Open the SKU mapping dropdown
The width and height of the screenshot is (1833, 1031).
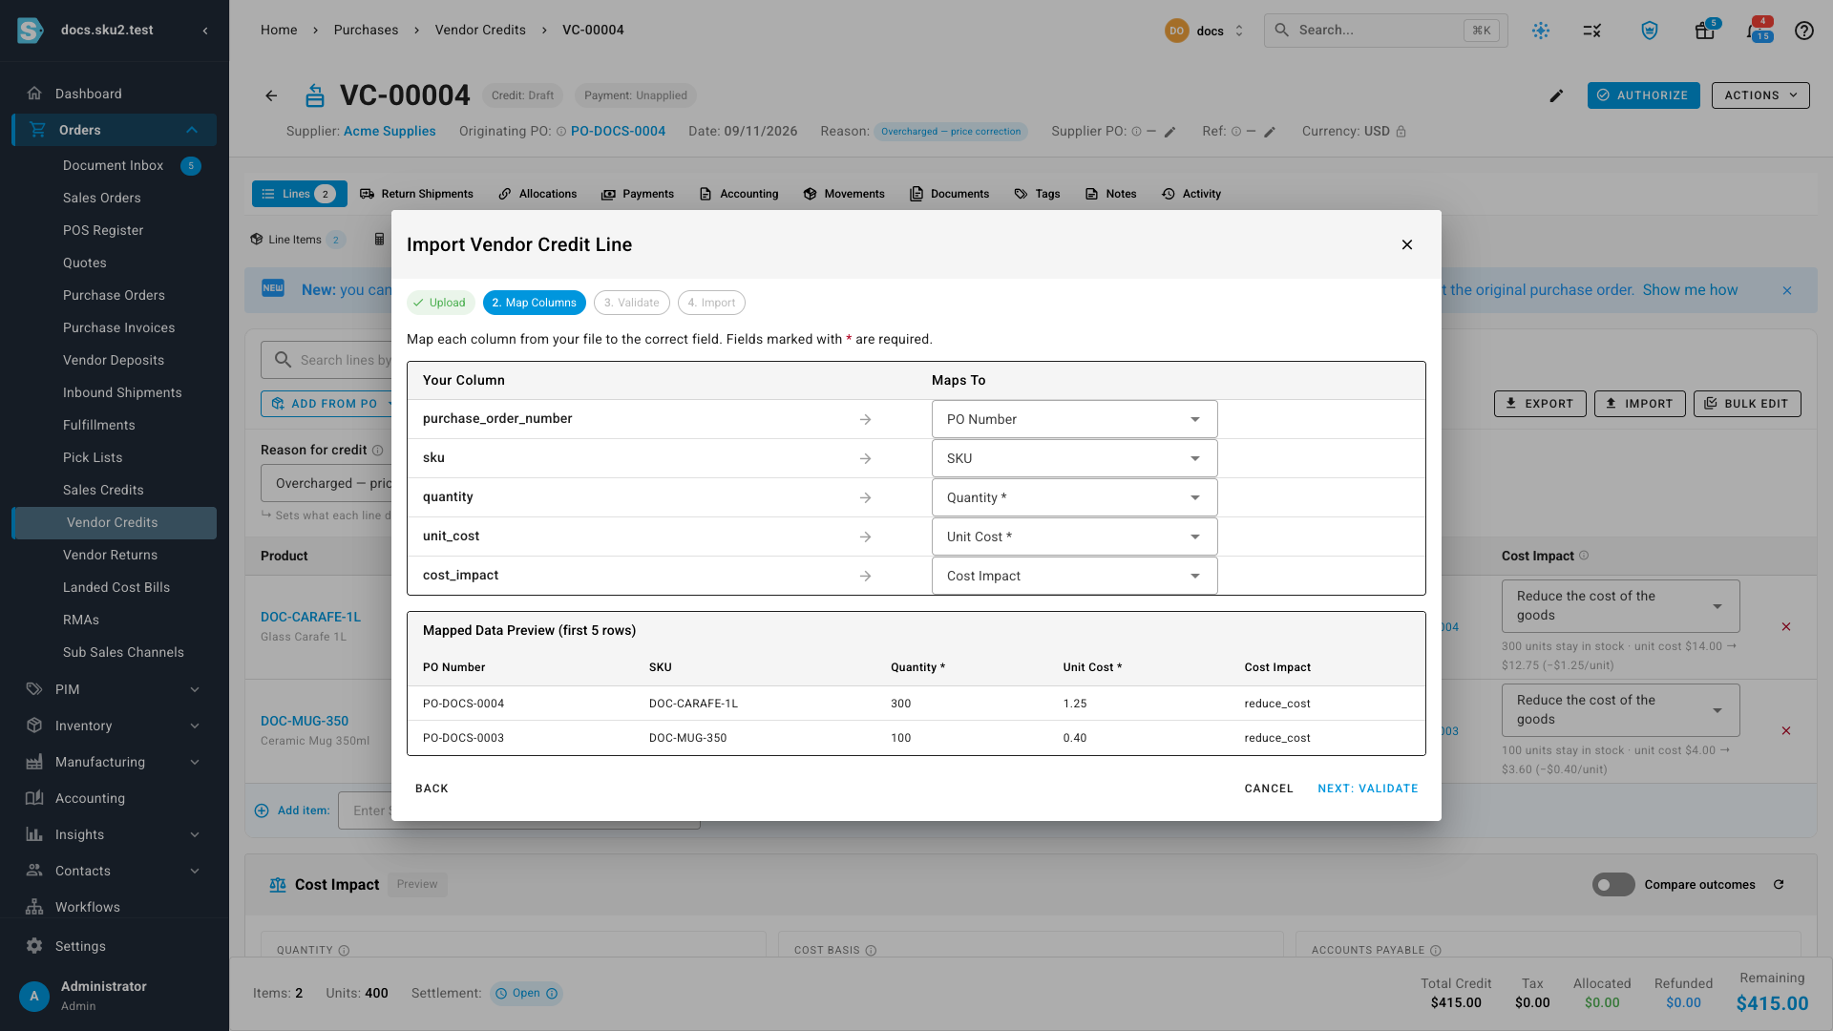click(1074, 458)
